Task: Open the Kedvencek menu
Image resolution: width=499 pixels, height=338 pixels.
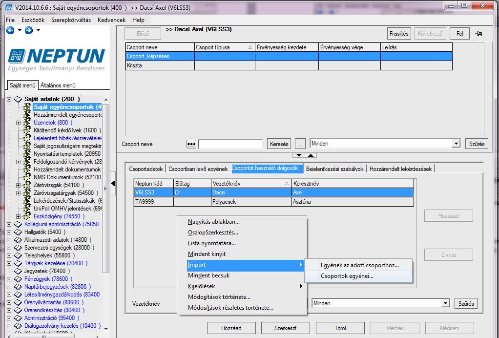Action: [111, 20]
